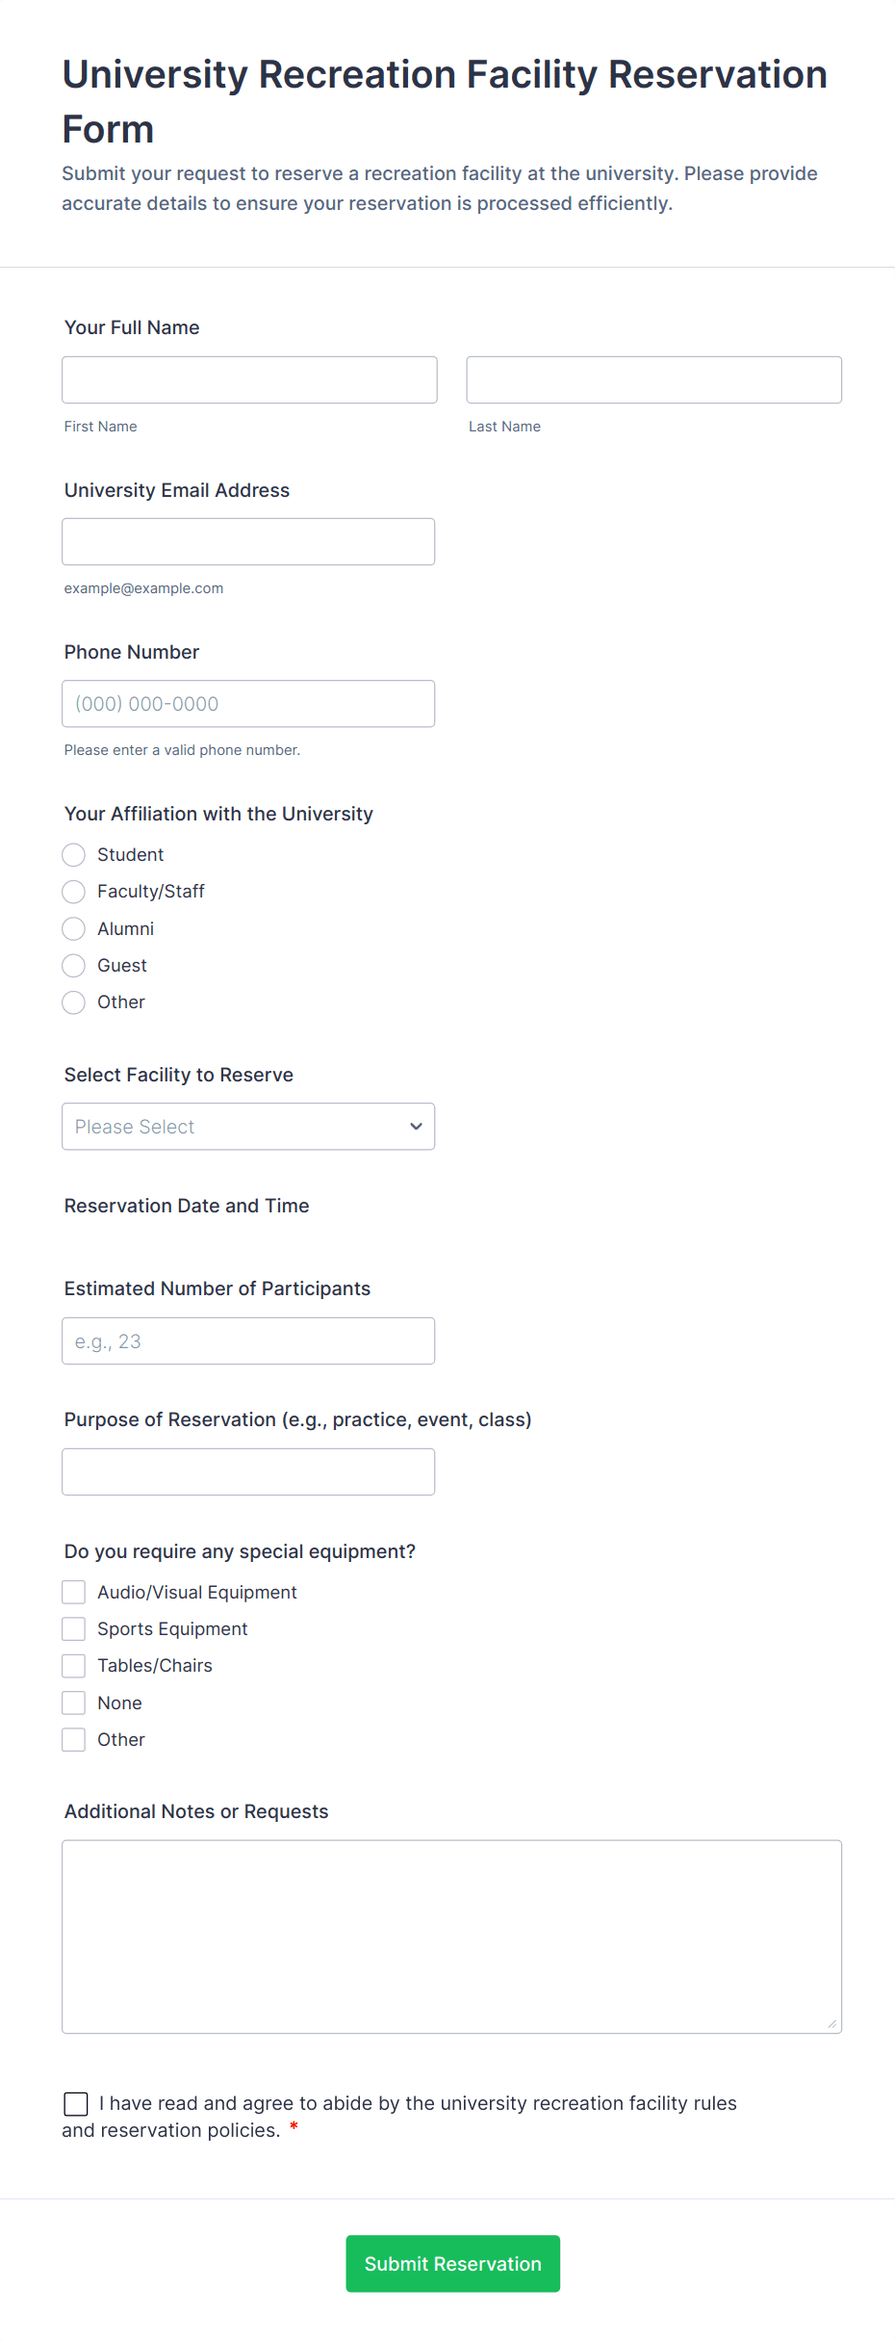Viewport: 895px width, 2340px height.
Task: Pick Guest as university affiliation
Action: (74, 965)
